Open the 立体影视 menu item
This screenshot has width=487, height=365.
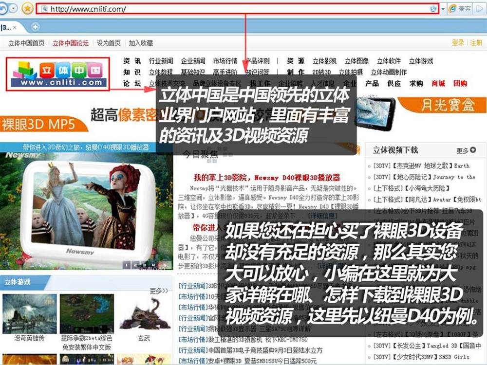[x=324, y=61]
